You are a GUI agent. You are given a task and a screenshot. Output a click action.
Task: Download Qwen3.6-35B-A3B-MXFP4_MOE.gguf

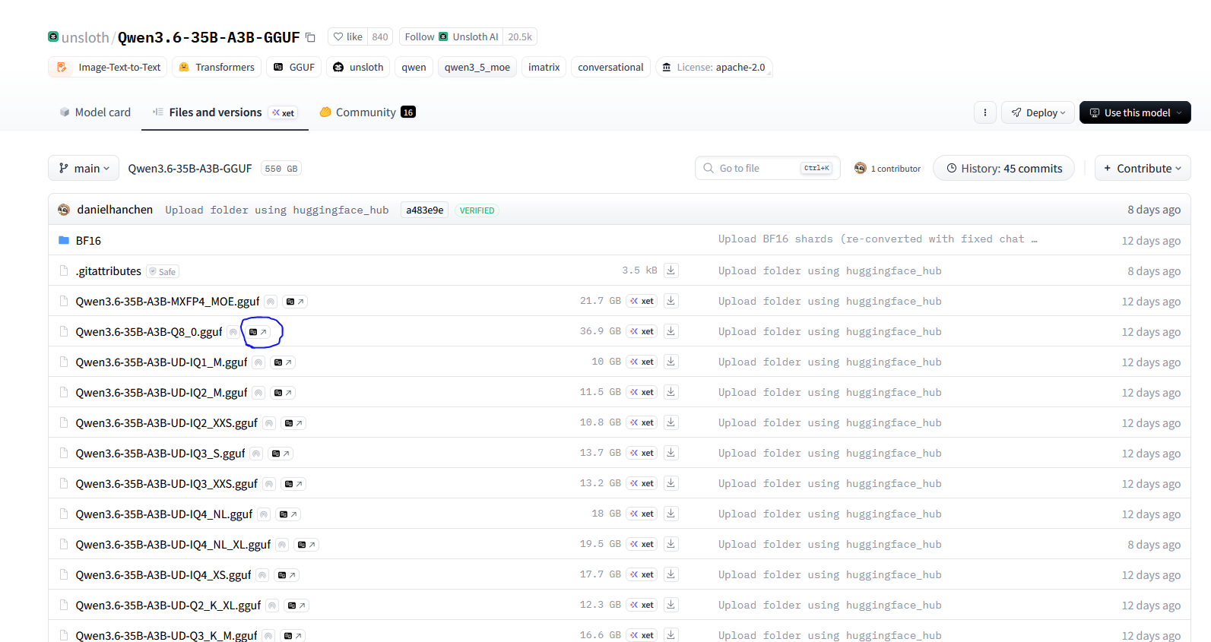click(x=671, y=301)
